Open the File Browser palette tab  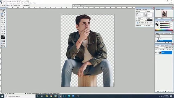77,6
